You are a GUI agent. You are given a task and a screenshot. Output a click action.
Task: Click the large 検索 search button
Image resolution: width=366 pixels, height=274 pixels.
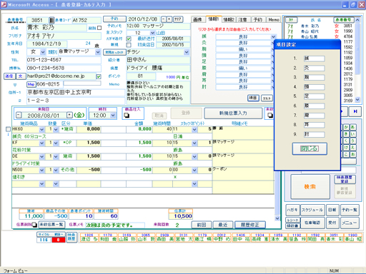point(310,187)
